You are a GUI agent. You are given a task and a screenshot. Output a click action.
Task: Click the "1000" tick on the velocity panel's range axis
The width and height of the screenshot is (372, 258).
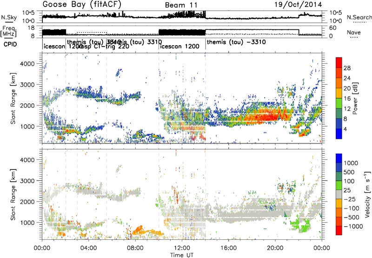27,223
